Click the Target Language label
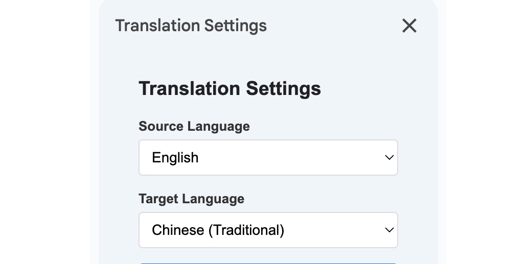Image resolution: width=528 pixels, height=264 pixels. tap(191, 199)
